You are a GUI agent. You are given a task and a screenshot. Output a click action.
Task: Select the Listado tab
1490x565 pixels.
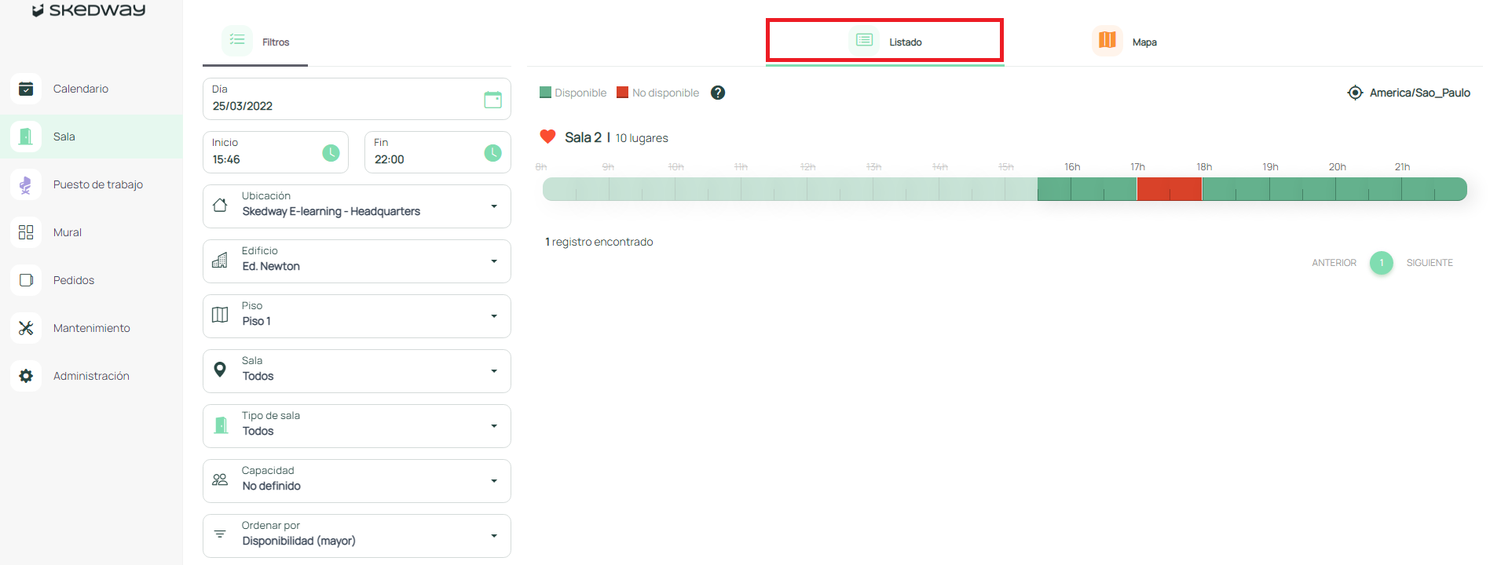pyautogui.click(x=885, y=41)
